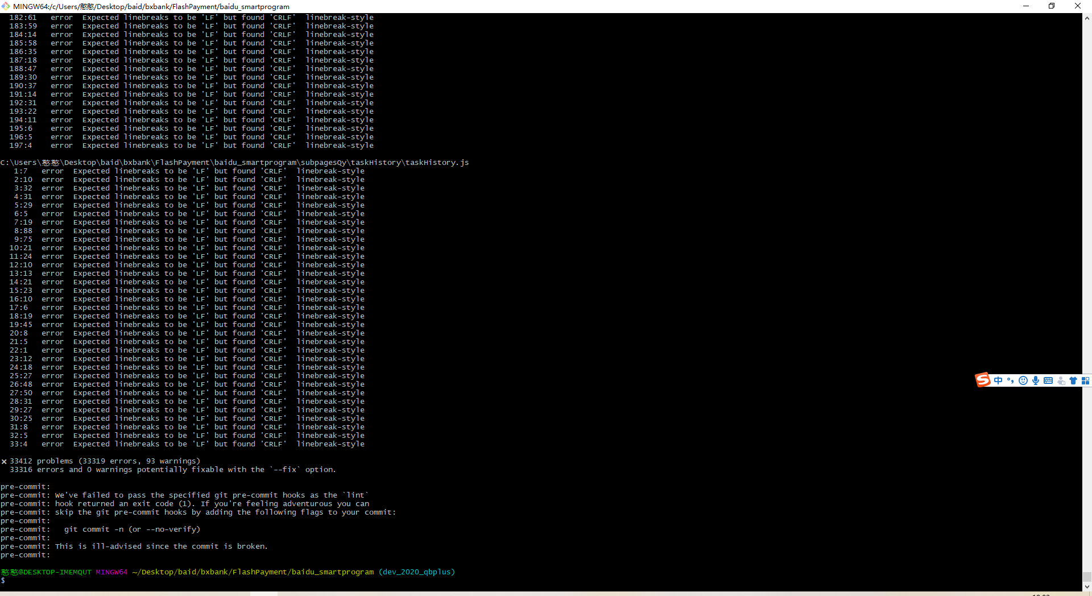Click 'skip the git pre-commit hooks' line
The height and width of the screenshot is (596, 1092).
point(198,512)
